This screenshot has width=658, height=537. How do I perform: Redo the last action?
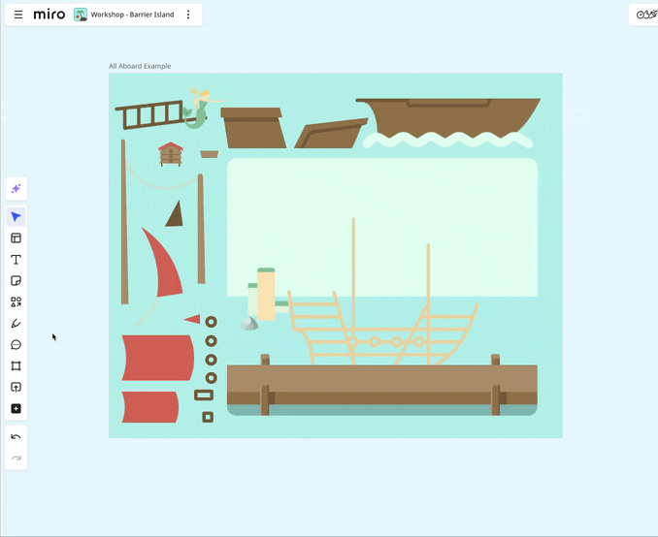pos(16,458)
